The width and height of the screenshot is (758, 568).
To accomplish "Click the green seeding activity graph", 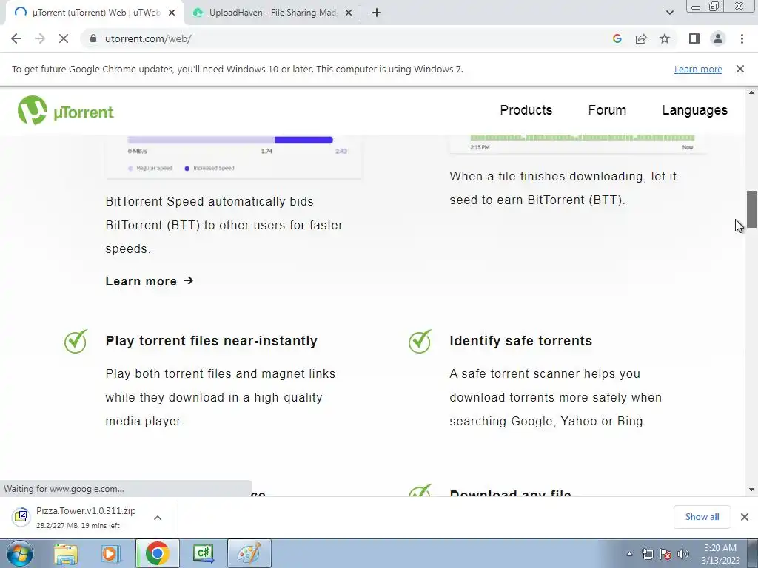I will (x=582, y=138).
